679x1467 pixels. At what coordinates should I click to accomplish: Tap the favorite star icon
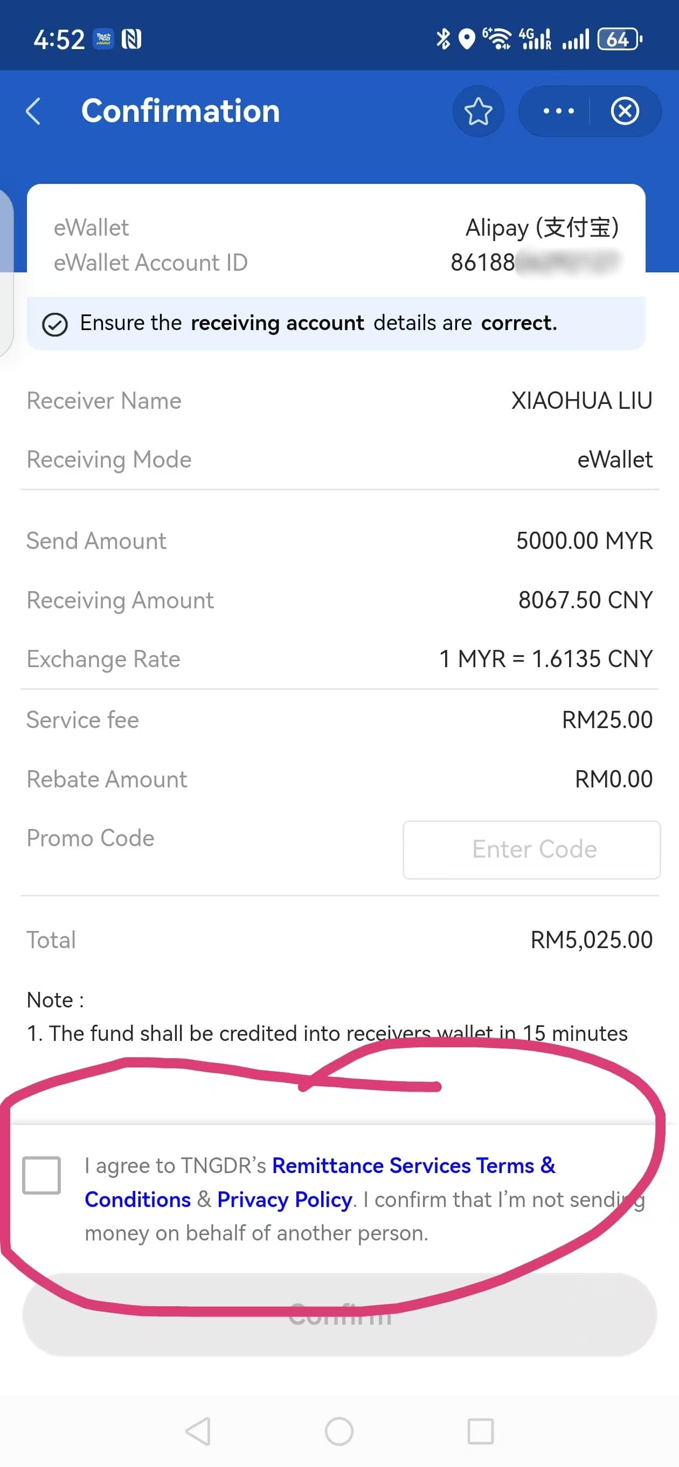[478, 111]
